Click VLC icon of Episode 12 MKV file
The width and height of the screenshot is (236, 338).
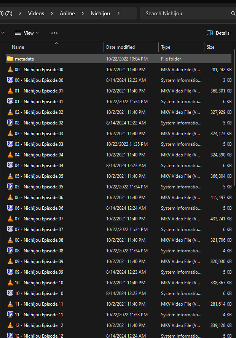(x=10, y=325)
